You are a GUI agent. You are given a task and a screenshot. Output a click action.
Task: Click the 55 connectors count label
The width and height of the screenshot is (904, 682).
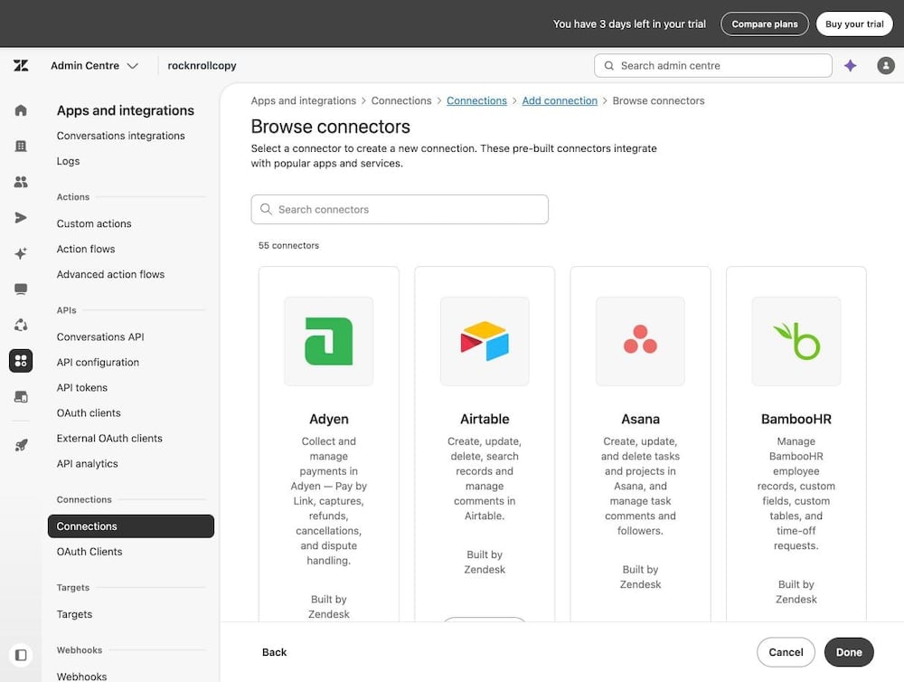(289, 245)
